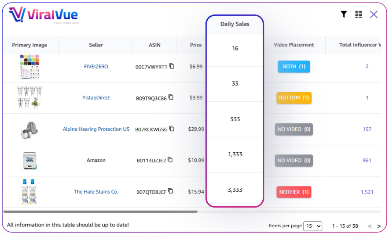Select the $15.94 price cell

196,192
